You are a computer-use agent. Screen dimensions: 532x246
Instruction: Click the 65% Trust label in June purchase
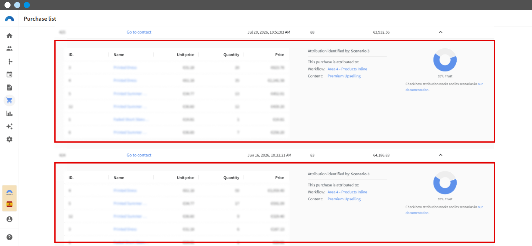445,199
